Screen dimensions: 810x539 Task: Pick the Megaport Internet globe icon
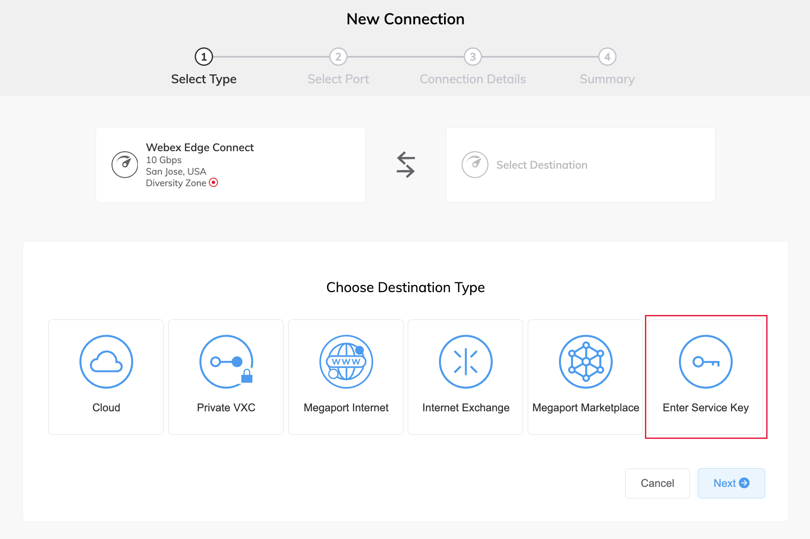tap(346, 362)
